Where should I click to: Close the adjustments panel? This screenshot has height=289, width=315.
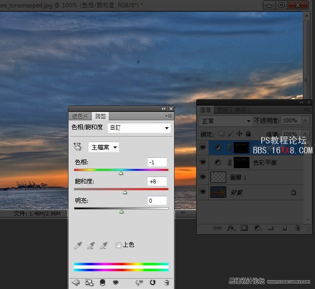pos(171,108)
